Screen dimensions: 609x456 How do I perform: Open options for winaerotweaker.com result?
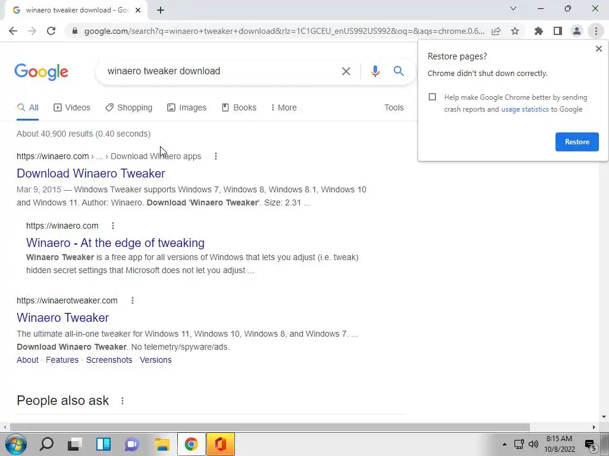[133, 300]
